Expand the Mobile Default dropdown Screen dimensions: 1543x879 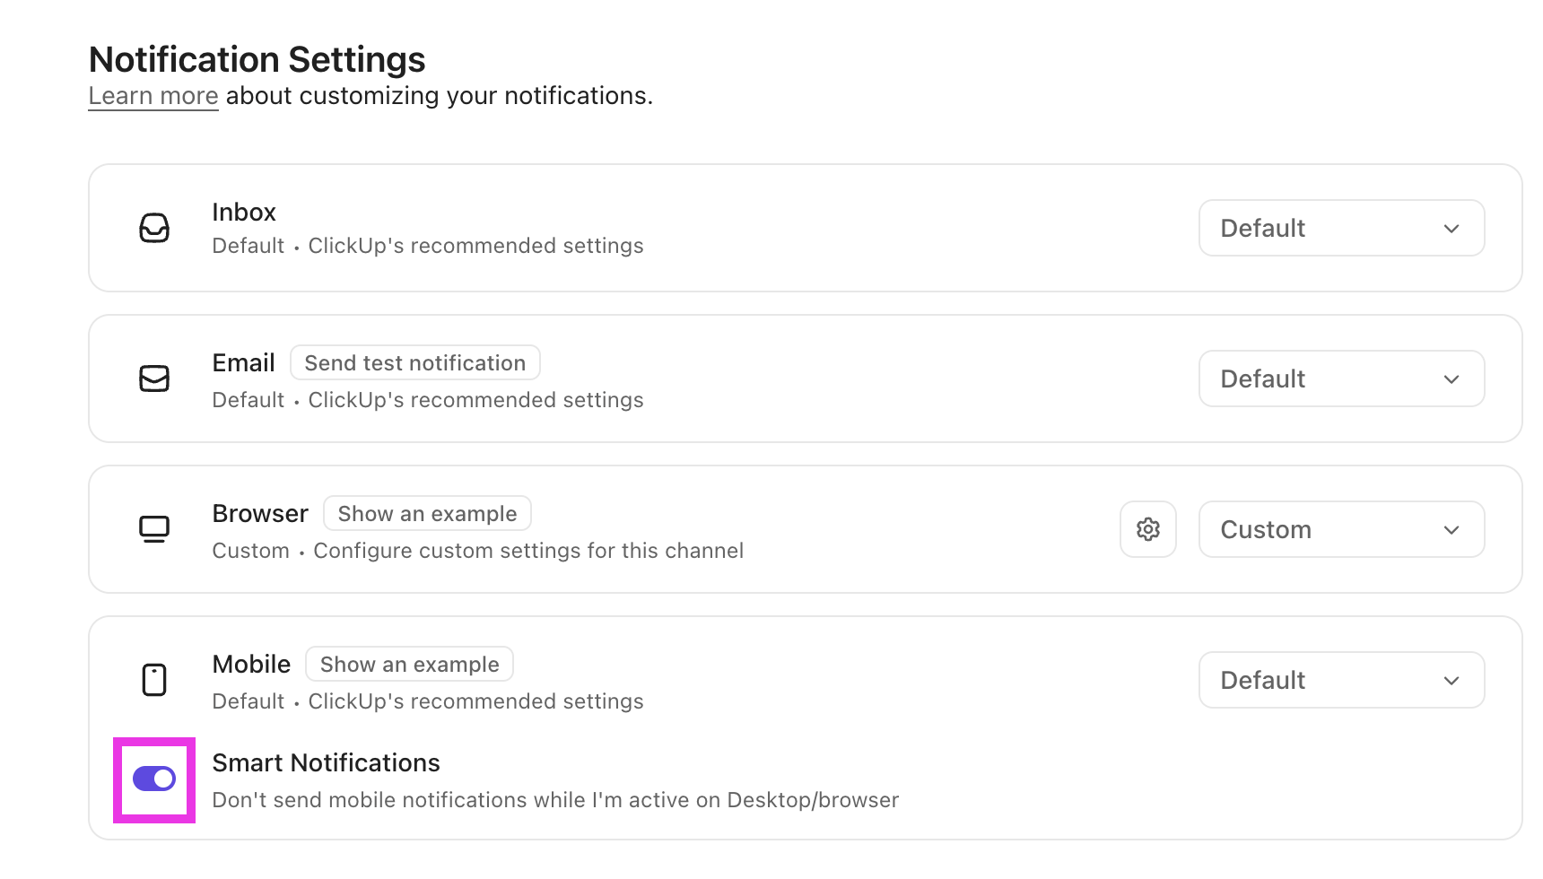(x=1340, y=680)
